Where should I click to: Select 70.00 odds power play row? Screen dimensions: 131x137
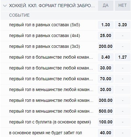(x=106, y=79)
